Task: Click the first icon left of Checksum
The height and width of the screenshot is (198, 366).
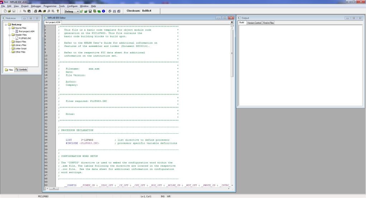Action: point(110,11)
